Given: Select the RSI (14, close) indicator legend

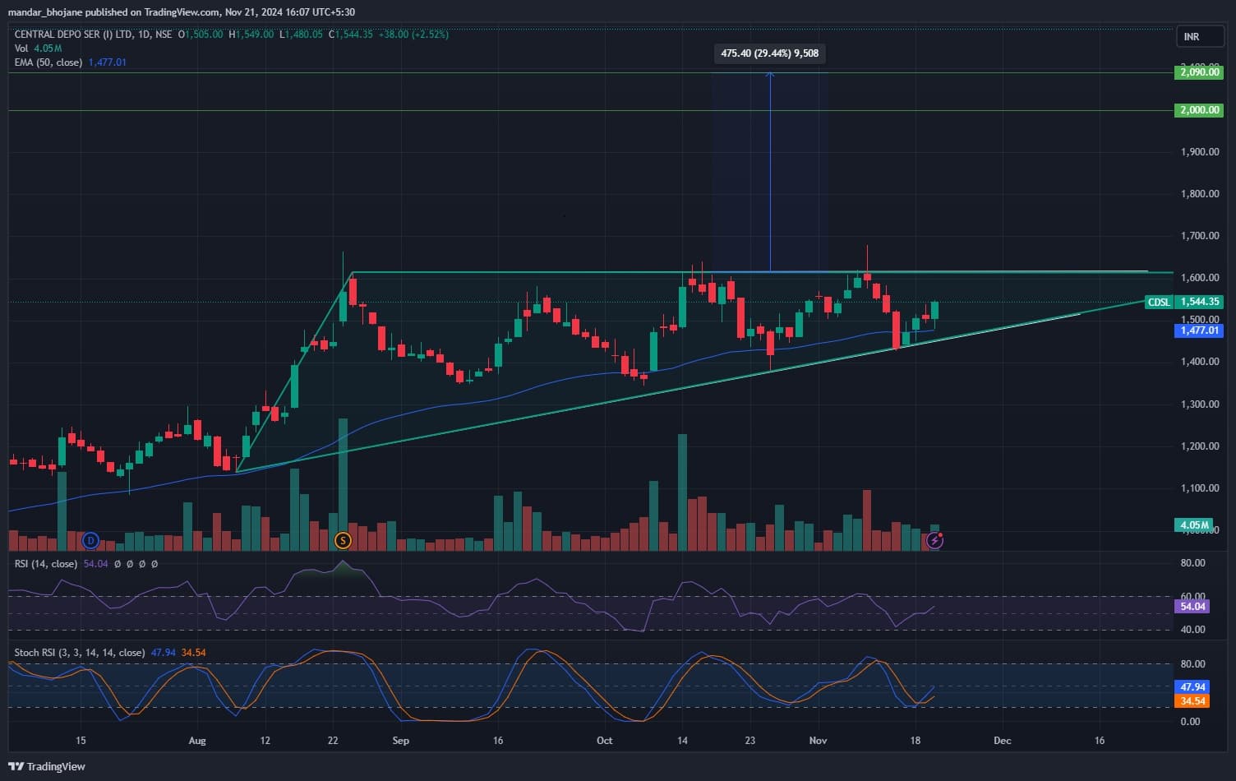Looking at the screenshot, I should pos(46,564).
